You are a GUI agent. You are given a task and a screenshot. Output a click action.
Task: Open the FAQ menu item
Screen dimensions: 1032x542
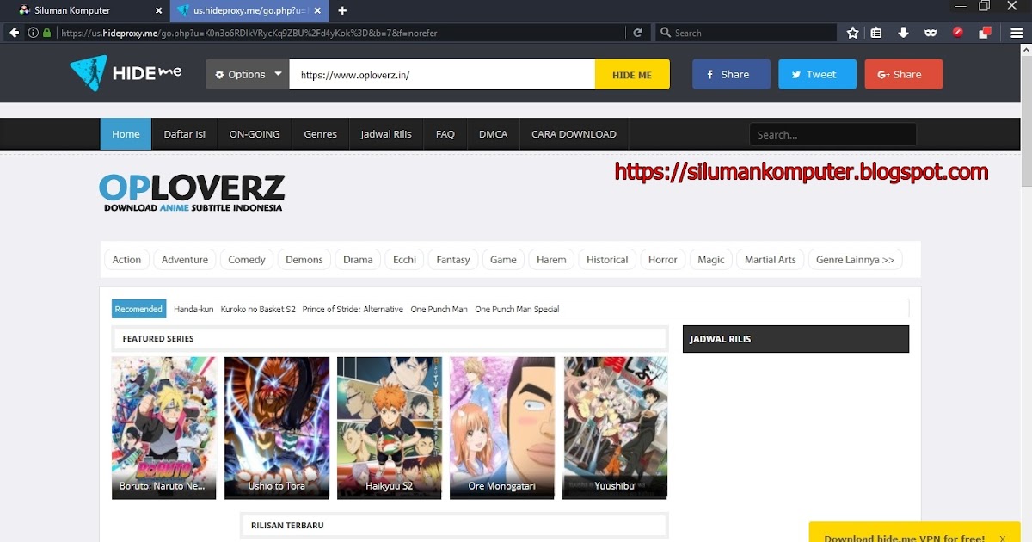[x=445, y=134]
